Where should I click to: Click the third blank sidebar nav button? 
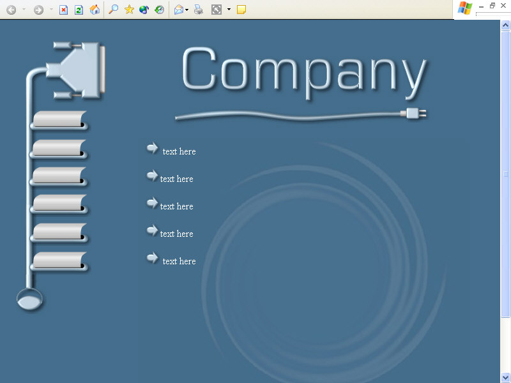tap(59, 176)
